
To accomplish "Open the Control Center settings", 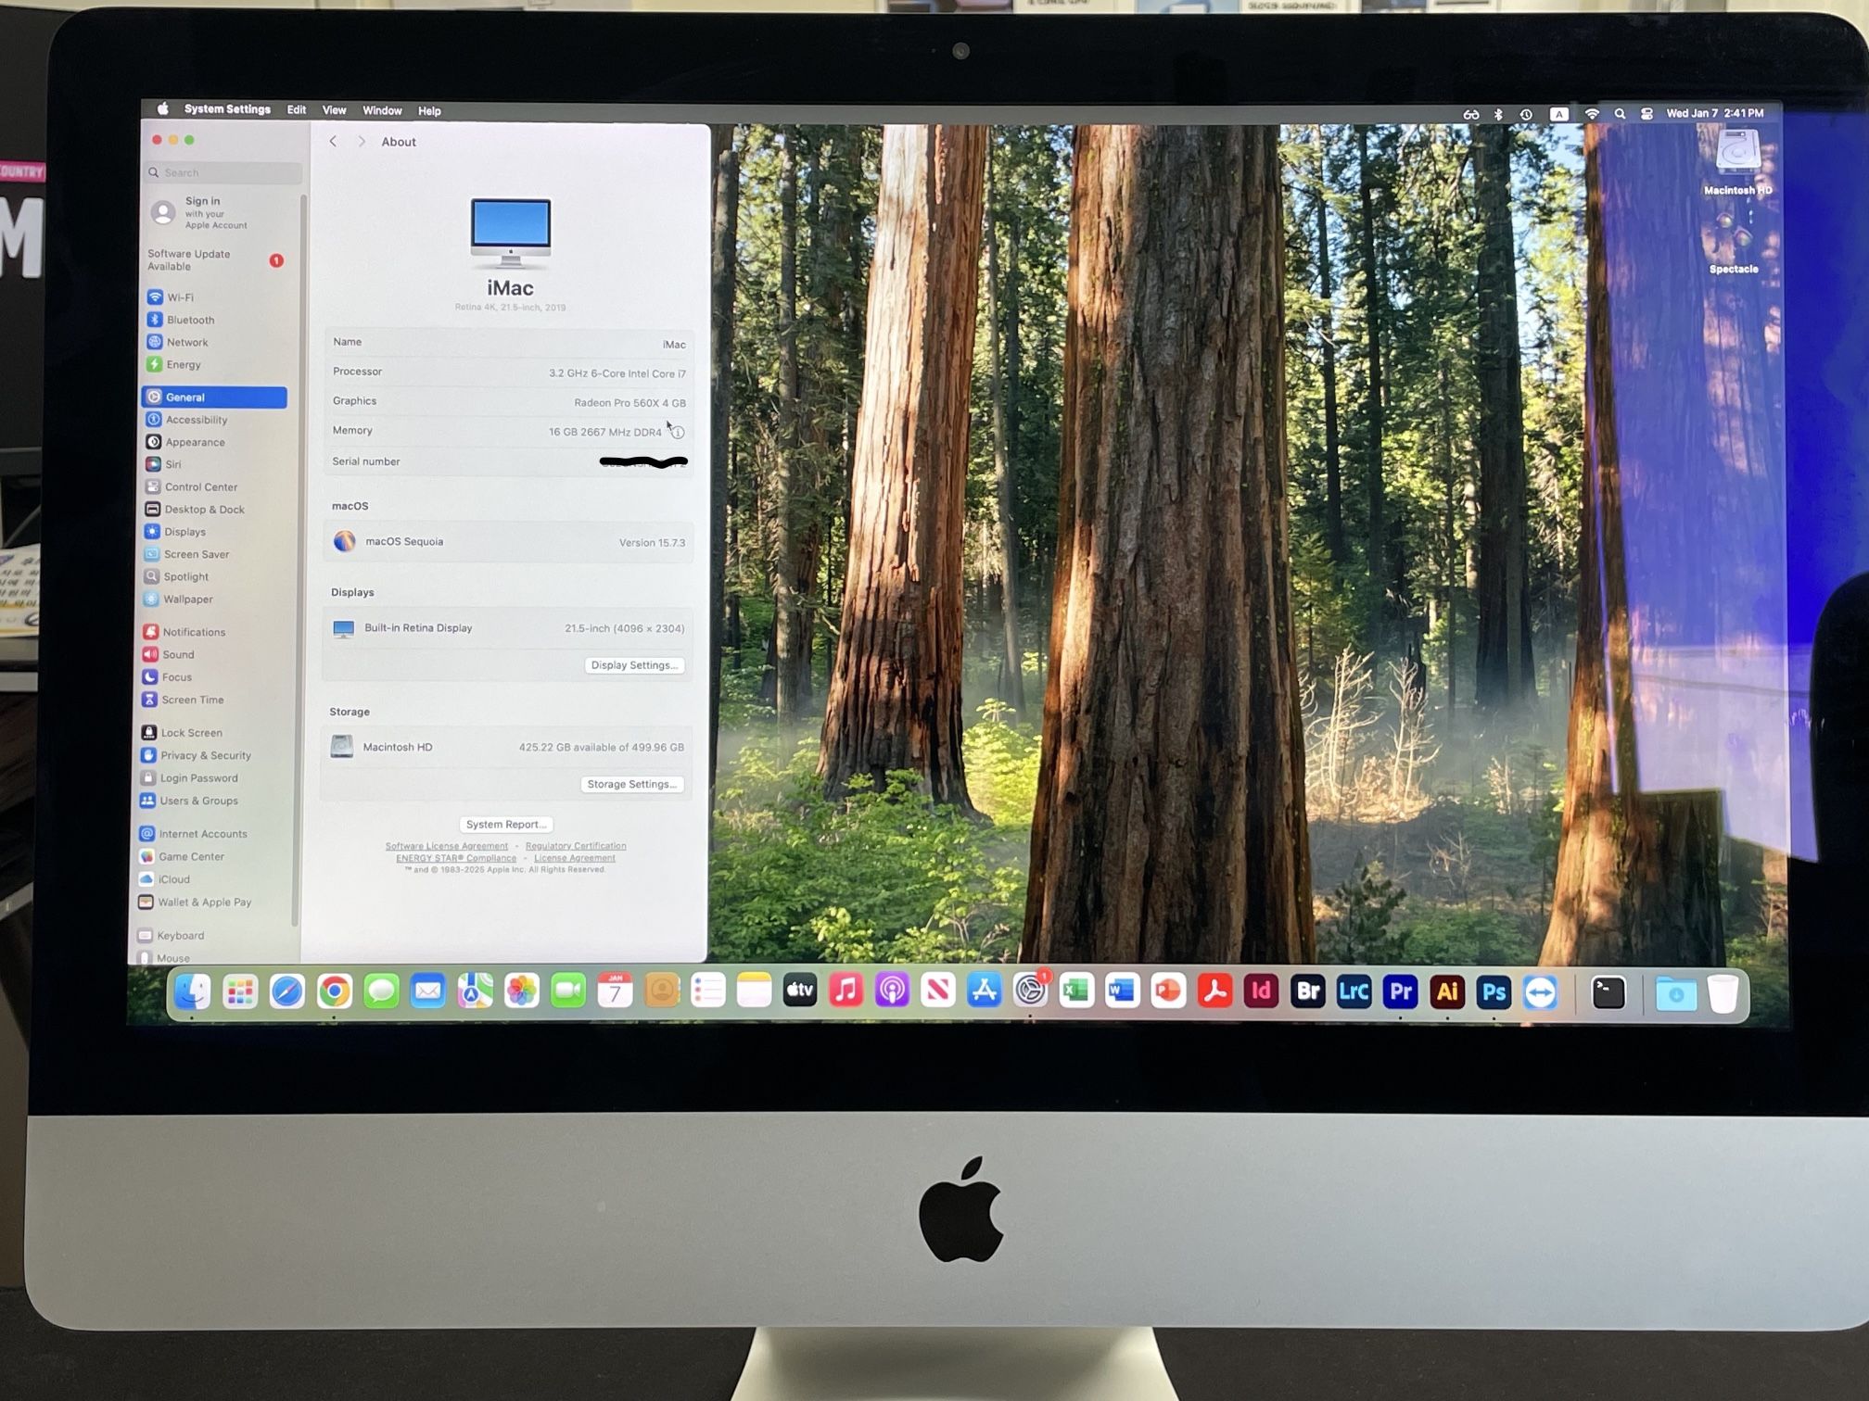I will (200, 487).
